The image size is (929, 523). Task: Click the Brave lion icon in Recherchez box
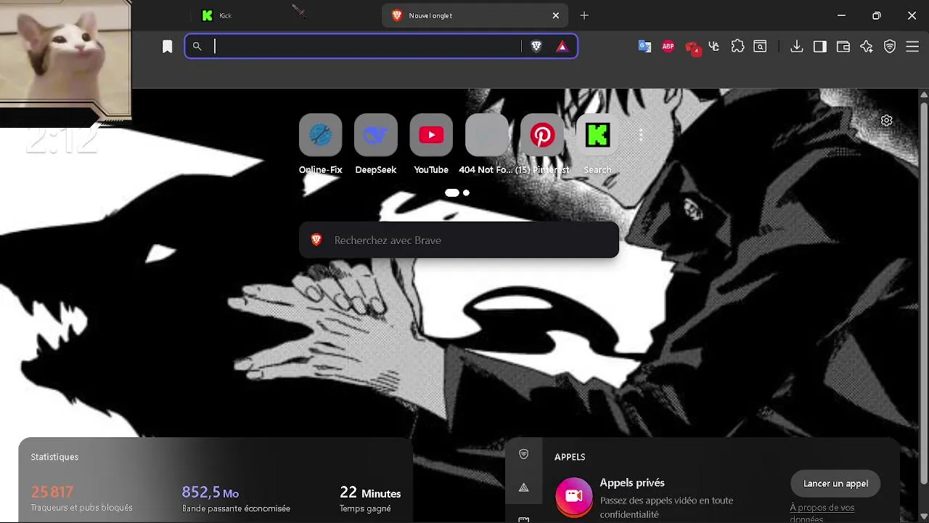pos(316,240)
